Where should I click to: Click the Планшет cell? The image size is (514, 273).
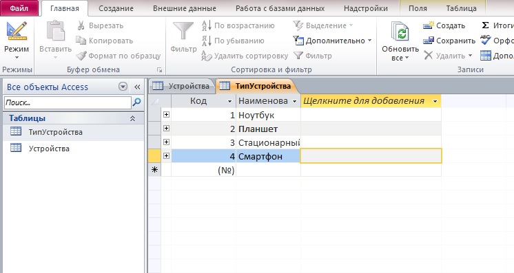coord(268,129)
